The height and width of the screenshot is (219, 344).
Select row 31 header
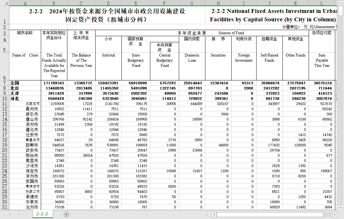pos(5,207)
